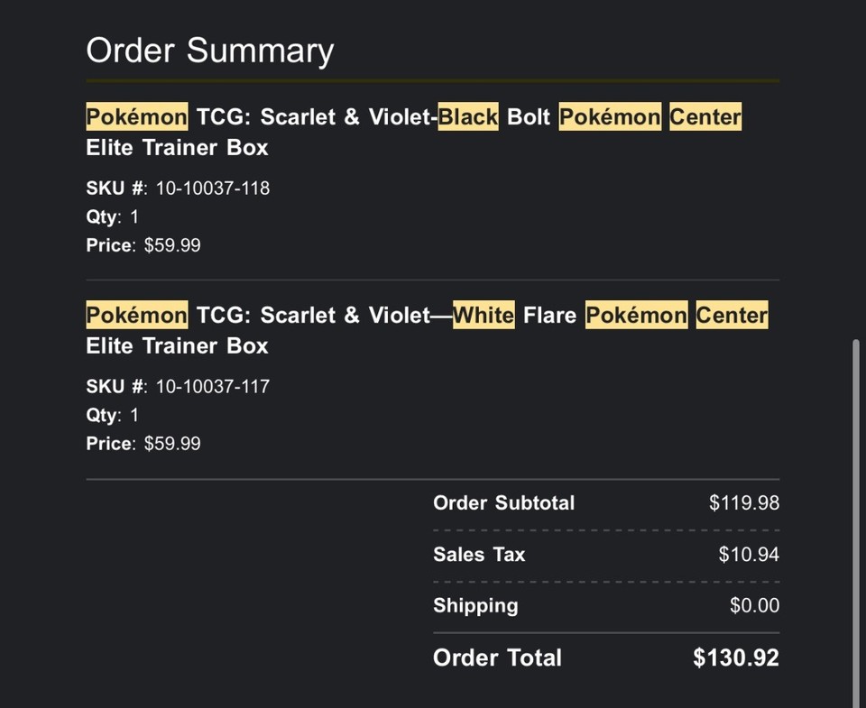Select SKU number 10-10037-117
The image size is (866, 708).
click(212, 387)
